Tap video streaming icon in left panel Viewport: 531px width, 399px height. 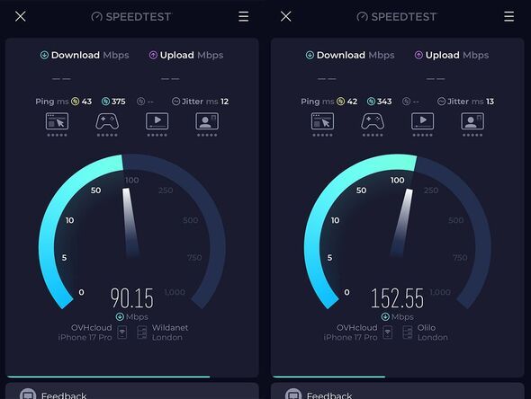[x=157, y=121]
